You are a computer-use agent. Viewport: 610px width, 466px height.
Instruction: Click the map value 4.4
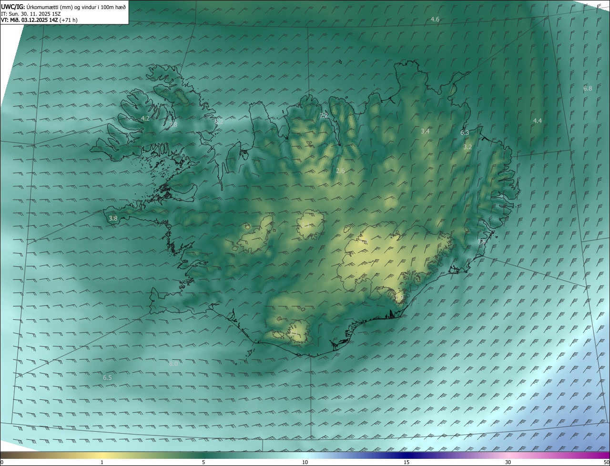click(x=537, y=121)
